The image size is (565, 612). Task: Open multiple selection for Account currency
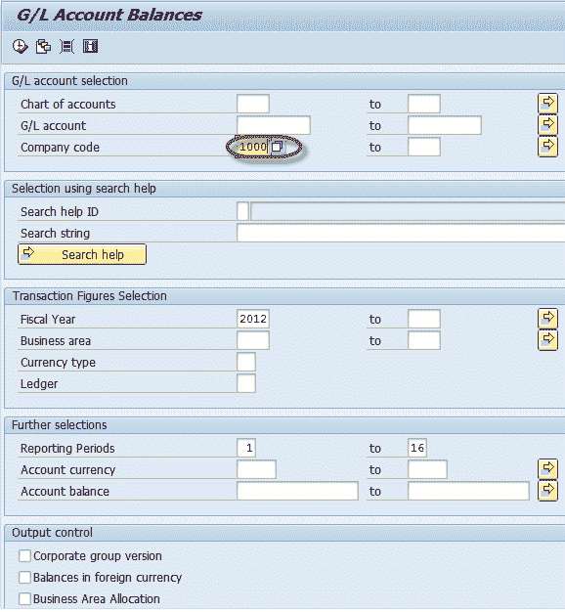(547, 468)
